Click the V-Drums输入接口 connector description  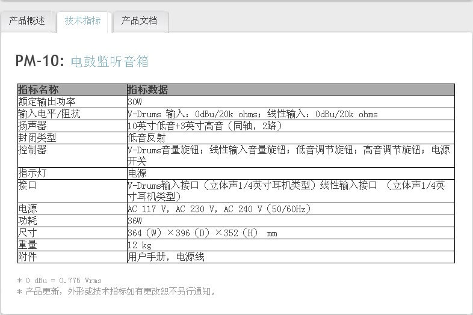point(286,191)
